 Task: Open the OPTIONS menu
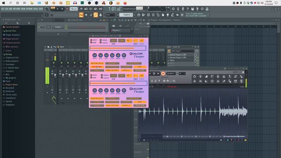29,9
